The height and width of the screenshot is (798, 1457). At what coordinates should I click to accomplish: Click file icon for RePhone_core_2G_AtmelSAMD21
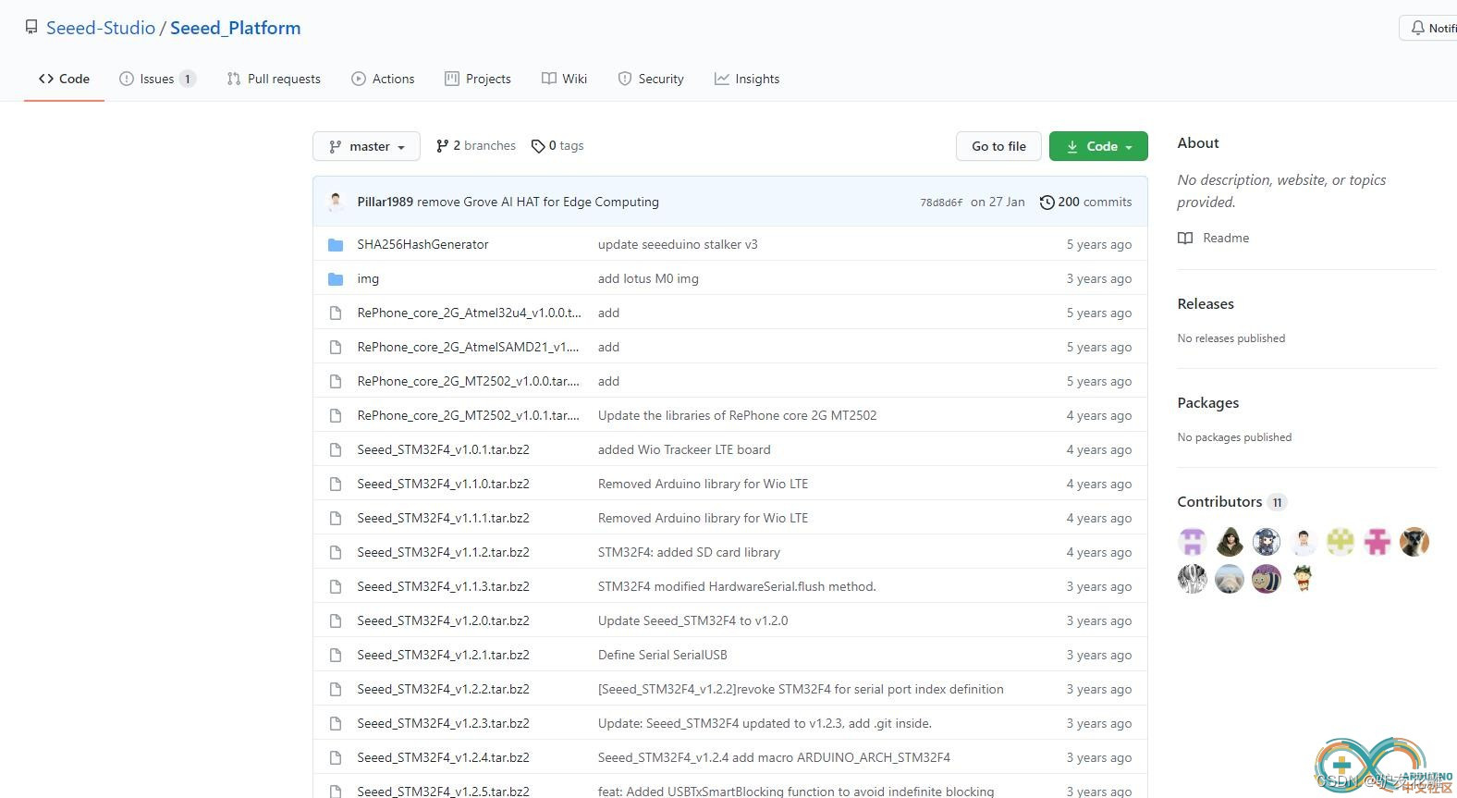point(336,347)
